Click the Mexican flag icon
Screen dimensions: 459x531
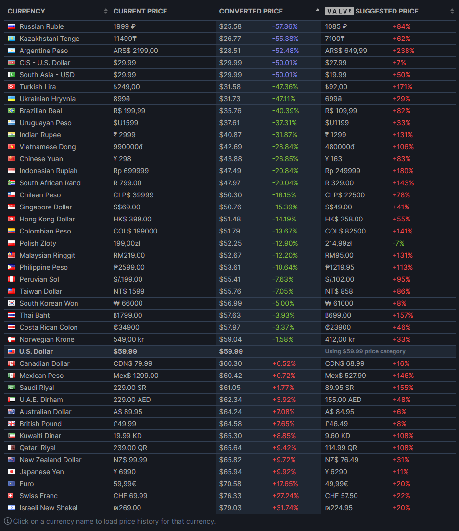[12, 375]
